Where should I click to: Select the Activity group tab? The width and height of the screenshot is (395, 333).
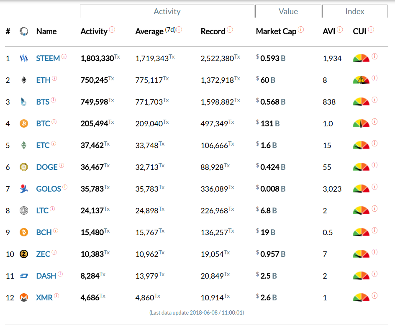(167, 11)
